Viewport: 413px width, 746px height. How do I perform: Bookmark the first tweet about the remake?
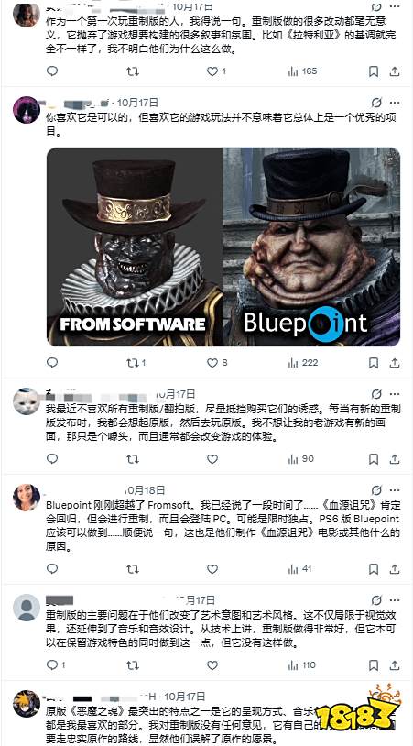(374, 71)
